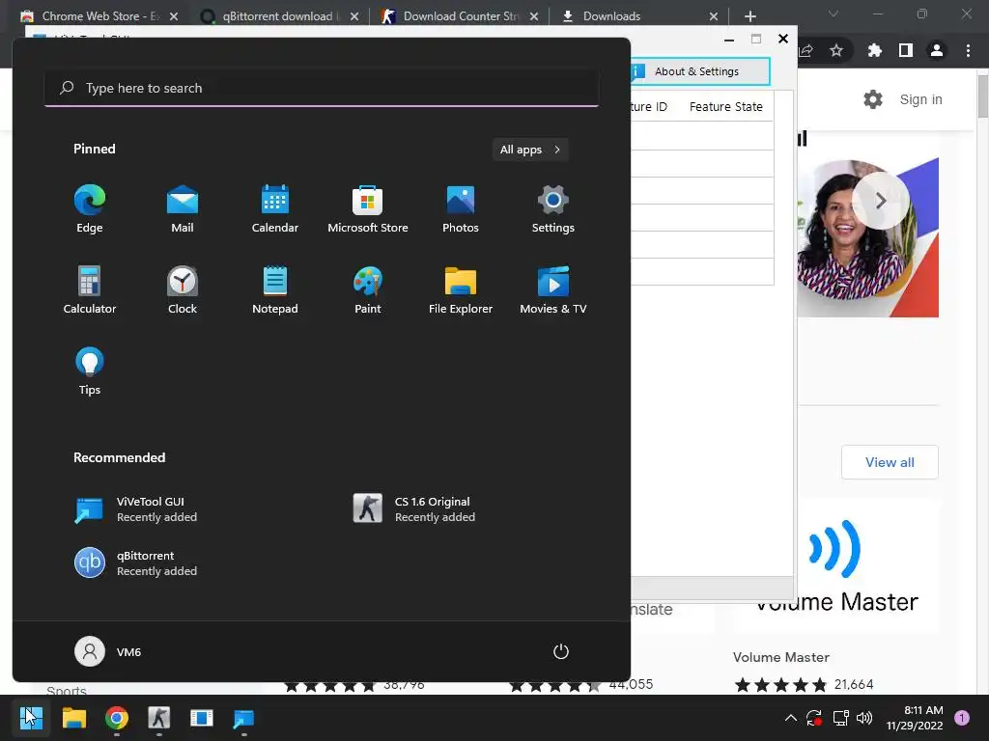This screenshot has width=989, height=741.
Task: Switch to Chrome Web Store tab
Action: pos(99,16)
